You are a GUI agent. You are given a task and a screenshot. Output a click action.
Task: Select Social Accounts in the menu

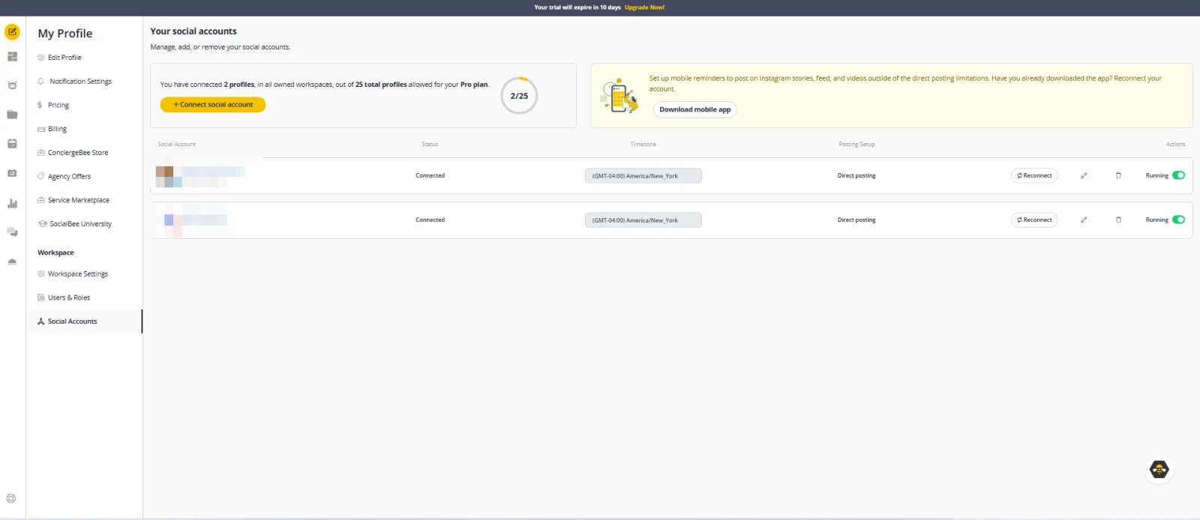[x=84, y=321]
